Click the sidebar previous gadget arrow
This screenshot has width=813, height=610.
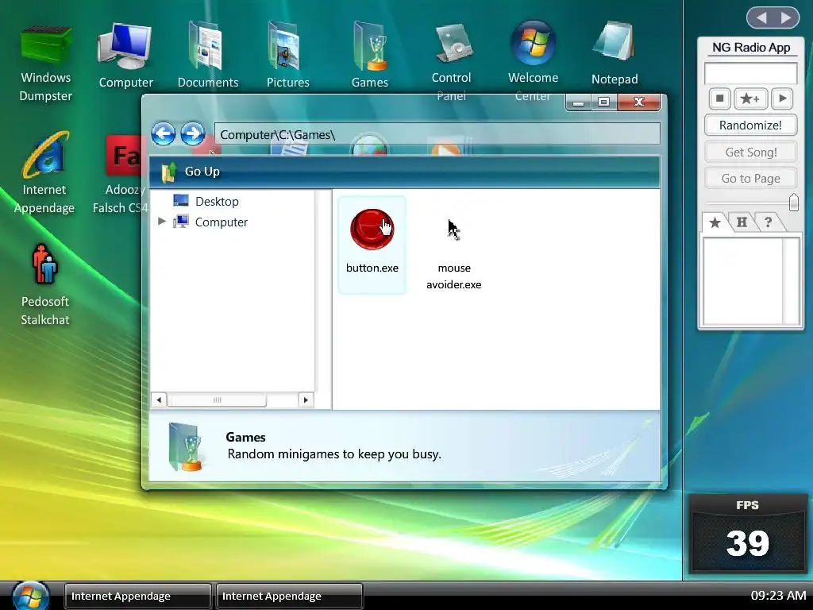pyautogui.click(x=761, y=18)
